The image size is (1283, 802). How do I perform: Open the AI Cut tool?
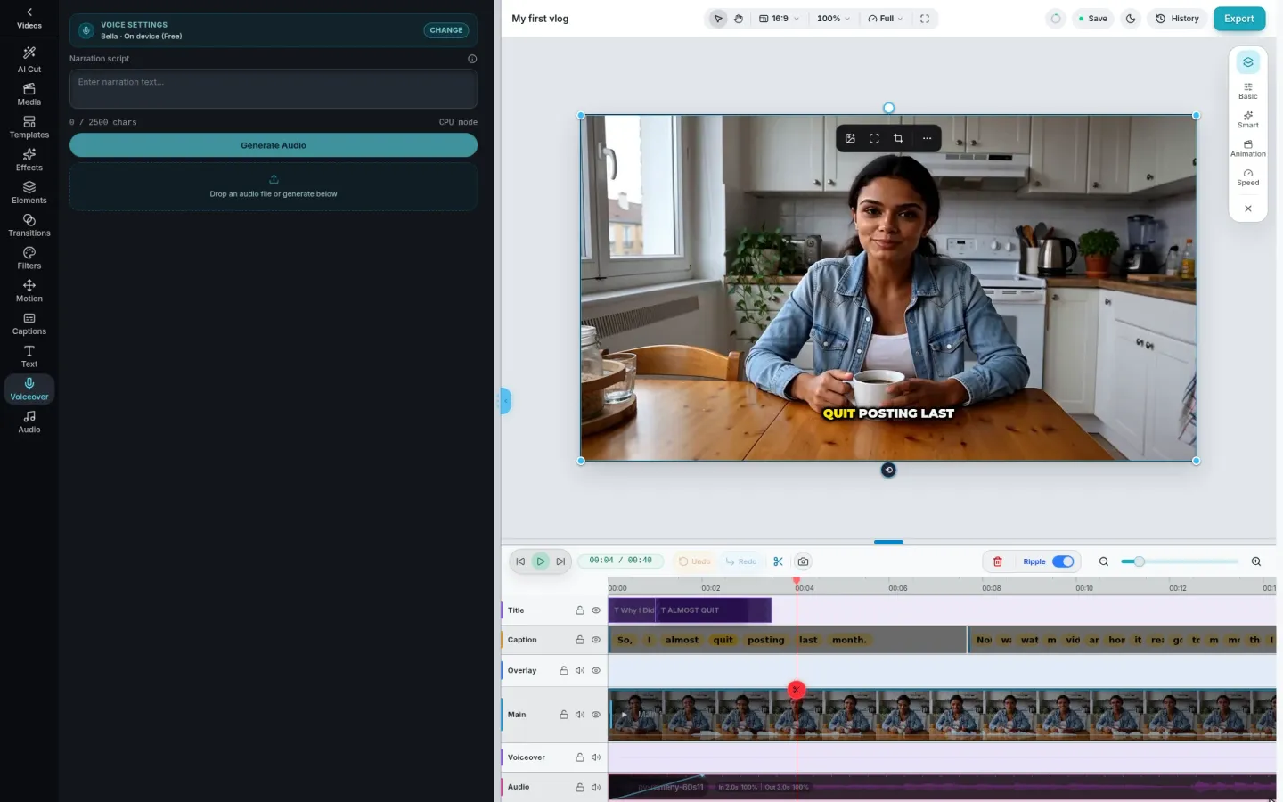[x=29, y=60]
